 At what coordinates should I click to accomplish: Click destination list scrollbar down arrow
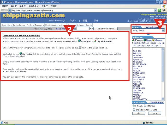[x=163, y=99]
